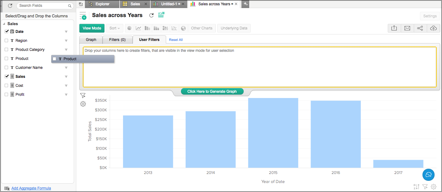Click the 2015 sales bar in chart
Image resolution: width=442 pixels, height=192 pixels.
coord(273,133)
